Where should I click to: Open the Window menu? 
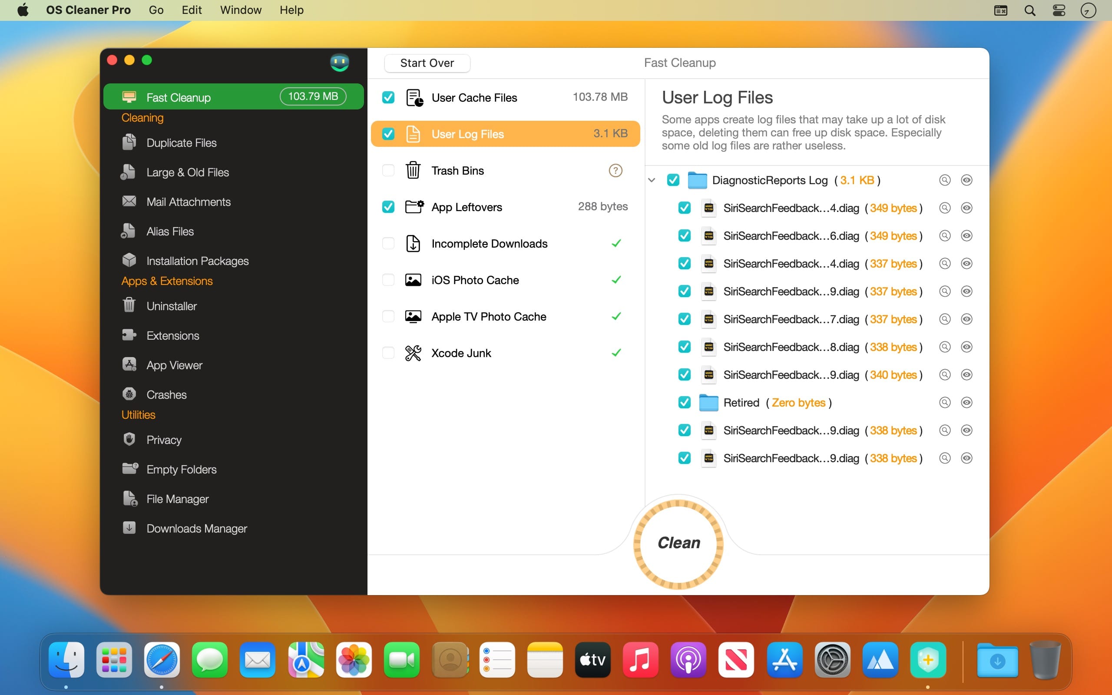point(241,10)
